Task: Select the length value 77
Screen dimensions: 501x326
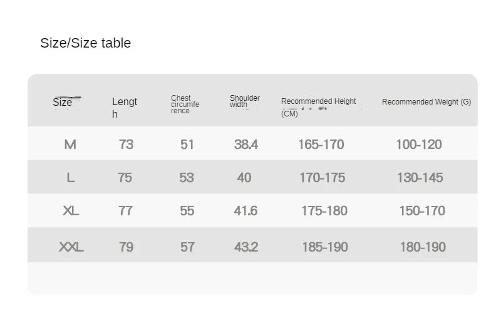Action: click(x=126, y=211)
